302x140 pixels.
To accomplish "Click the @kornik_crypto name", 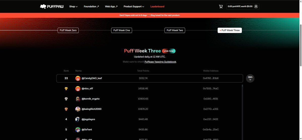I will pos(91,99).
